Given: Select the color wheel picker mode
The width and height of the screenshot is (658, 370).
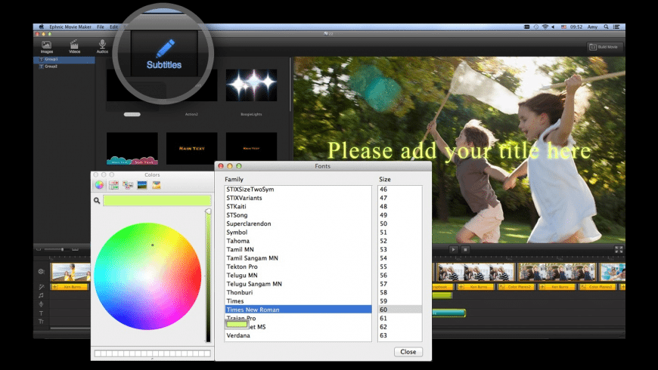Looking at the screenshot, I should (x=99, y=185).
